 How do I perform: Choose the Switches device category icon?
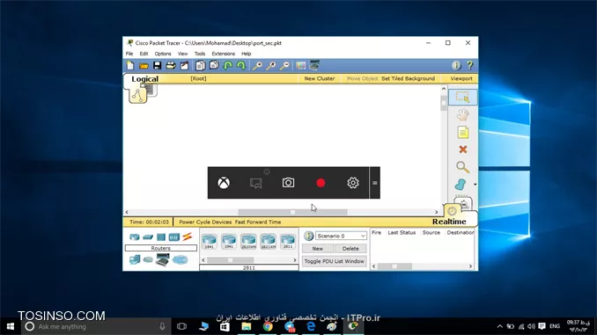click(x=148, y=237)
